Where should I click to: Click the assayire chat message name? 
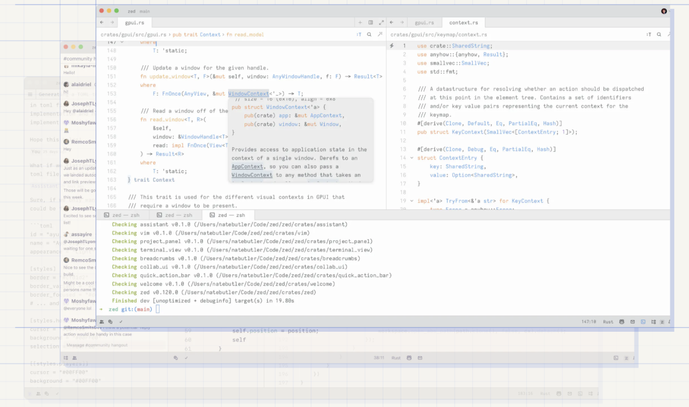coord(81,234)
